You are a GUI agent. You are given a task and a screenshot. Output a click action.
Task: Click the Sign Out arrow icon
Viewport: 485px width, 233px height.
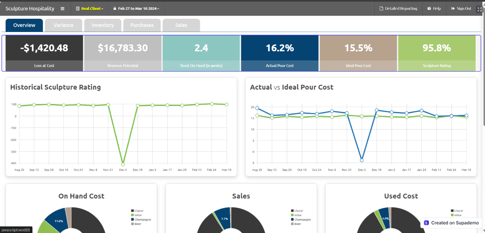[x=453, y=9]
